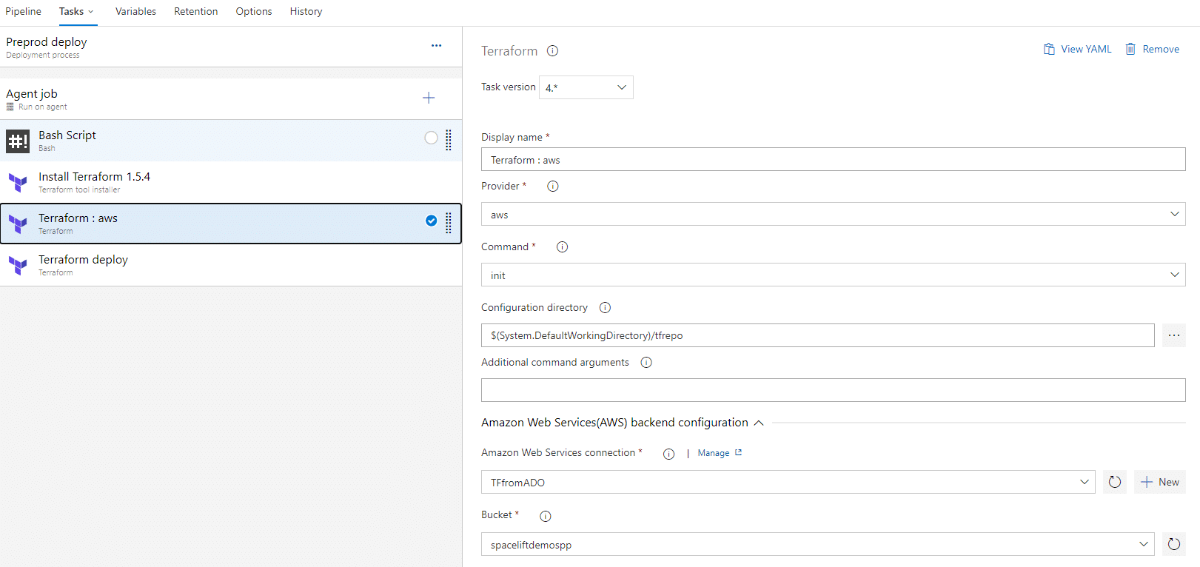
Task: Switch to the Tasks tab
Action: tap(72, 11)
